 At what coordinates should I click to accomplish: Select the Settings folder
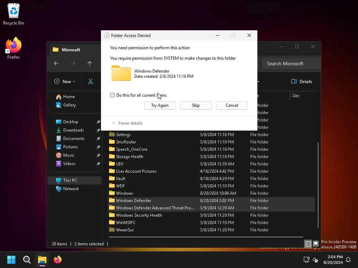[x=211, y=135]
